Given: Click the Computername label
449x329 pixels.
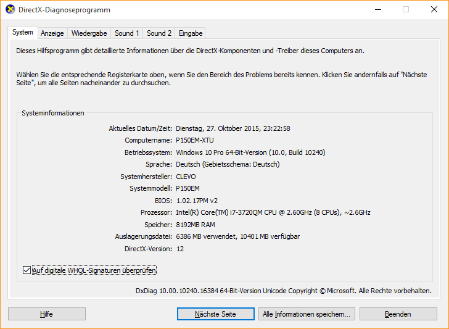Looking at the screenshot, I should [148, 141].
